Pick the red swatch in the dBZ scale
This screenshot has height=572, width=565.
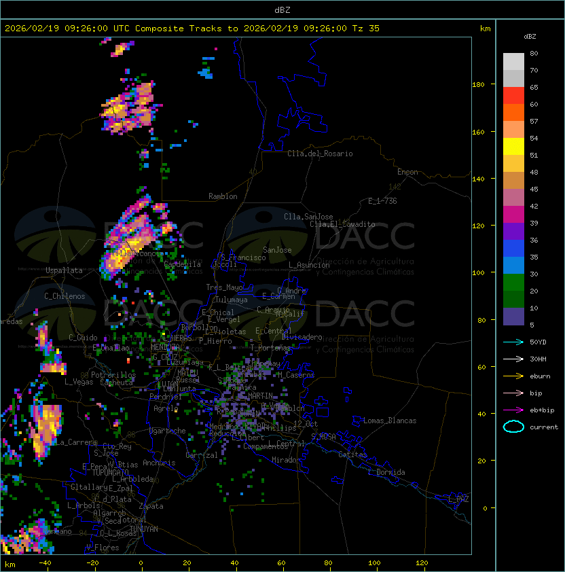(x=513, y=96)
